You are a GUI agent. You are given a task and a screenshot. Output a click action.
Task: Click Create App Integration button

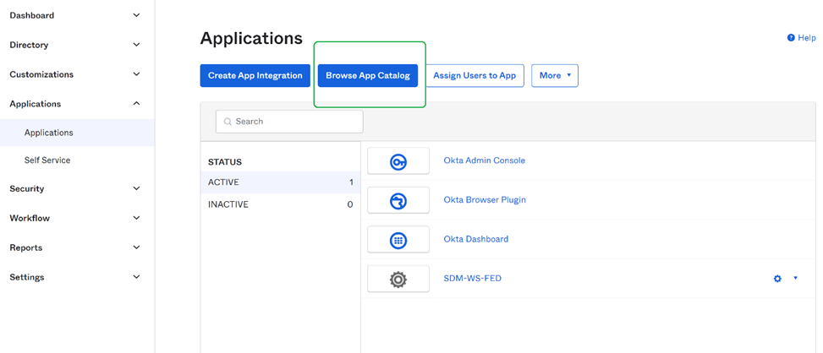point(255,75)
